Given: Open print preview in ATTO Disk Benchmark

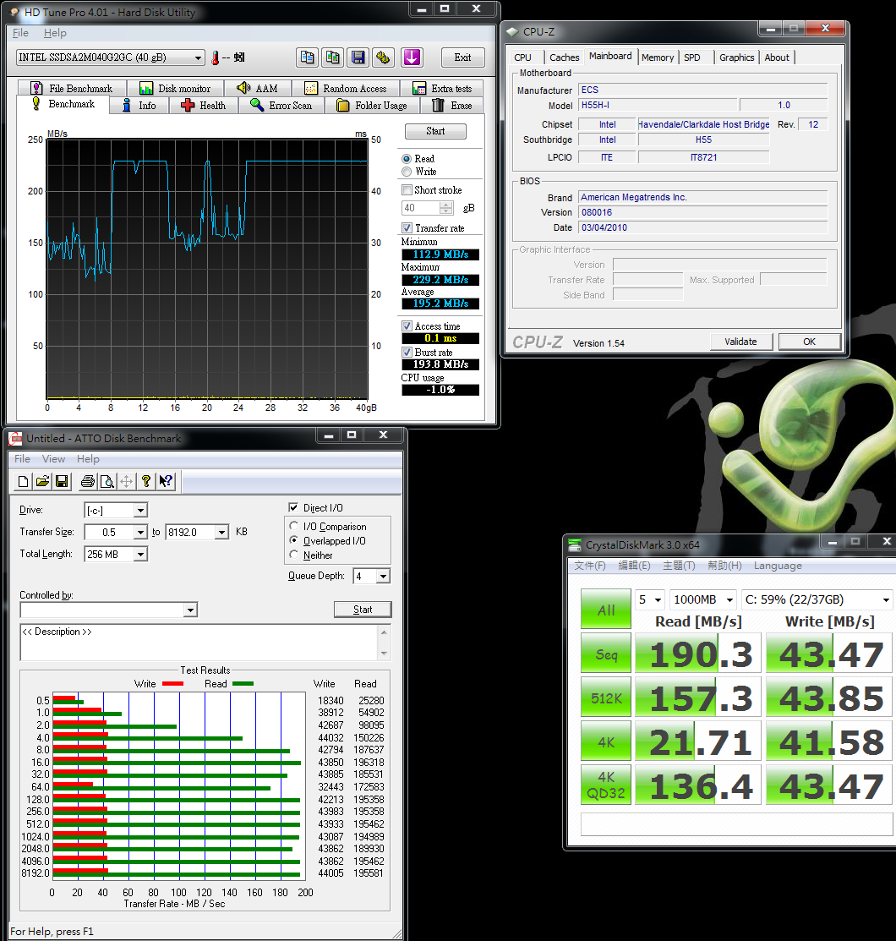Looking at the screenshot, I should (x=106, y=481).
